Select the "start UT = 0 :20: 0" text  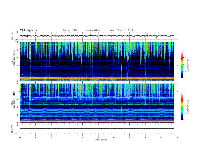(121, 30)
